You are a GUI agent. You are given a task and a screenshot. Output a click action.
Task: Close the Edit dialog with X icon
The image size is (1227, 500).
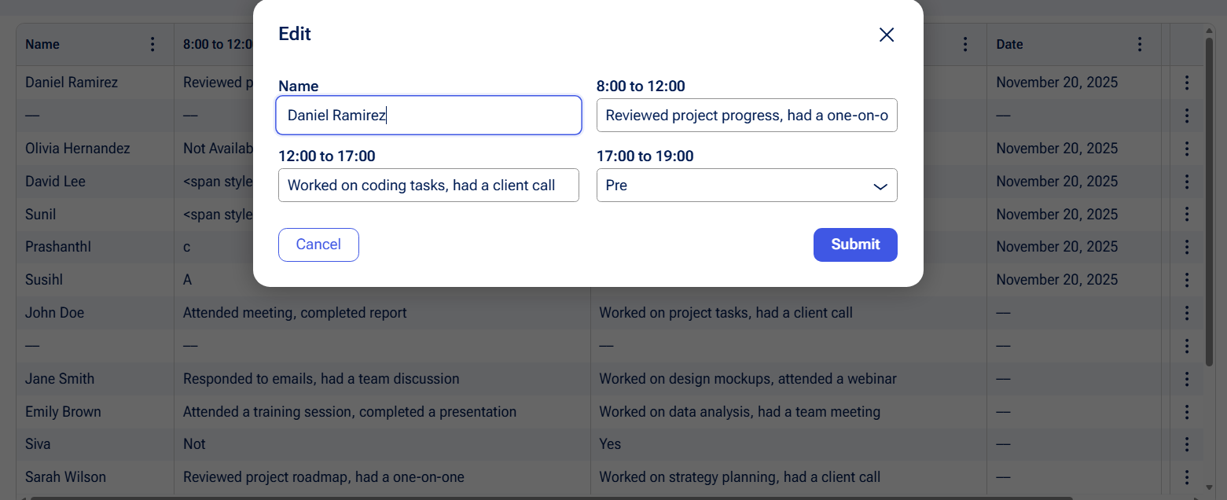pyautogui.click(x=887, y=35)
